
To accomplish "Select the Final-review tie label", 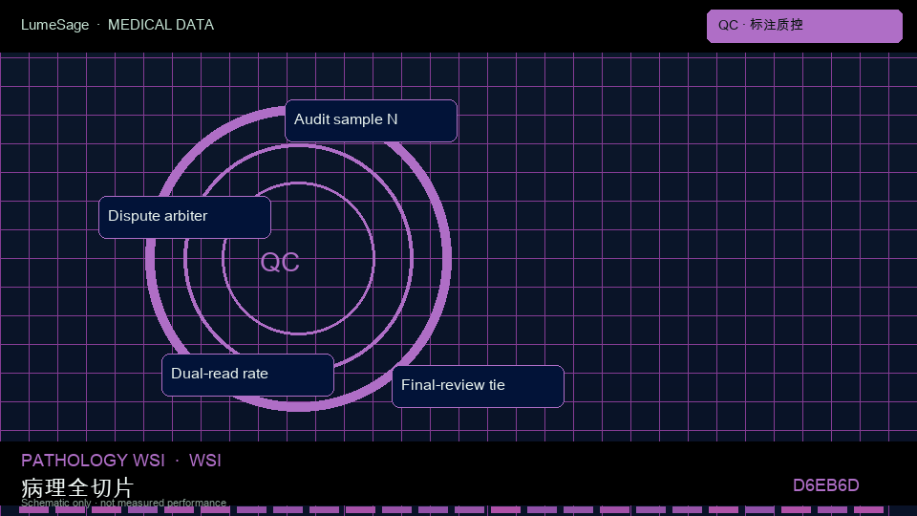I will coord(478,386).
